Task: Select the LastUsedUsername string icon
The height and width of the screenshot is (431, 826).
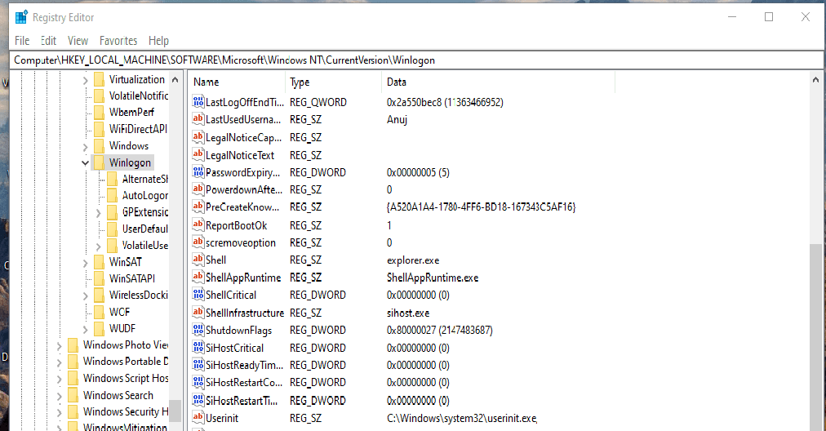Action: tap(198, 119)
